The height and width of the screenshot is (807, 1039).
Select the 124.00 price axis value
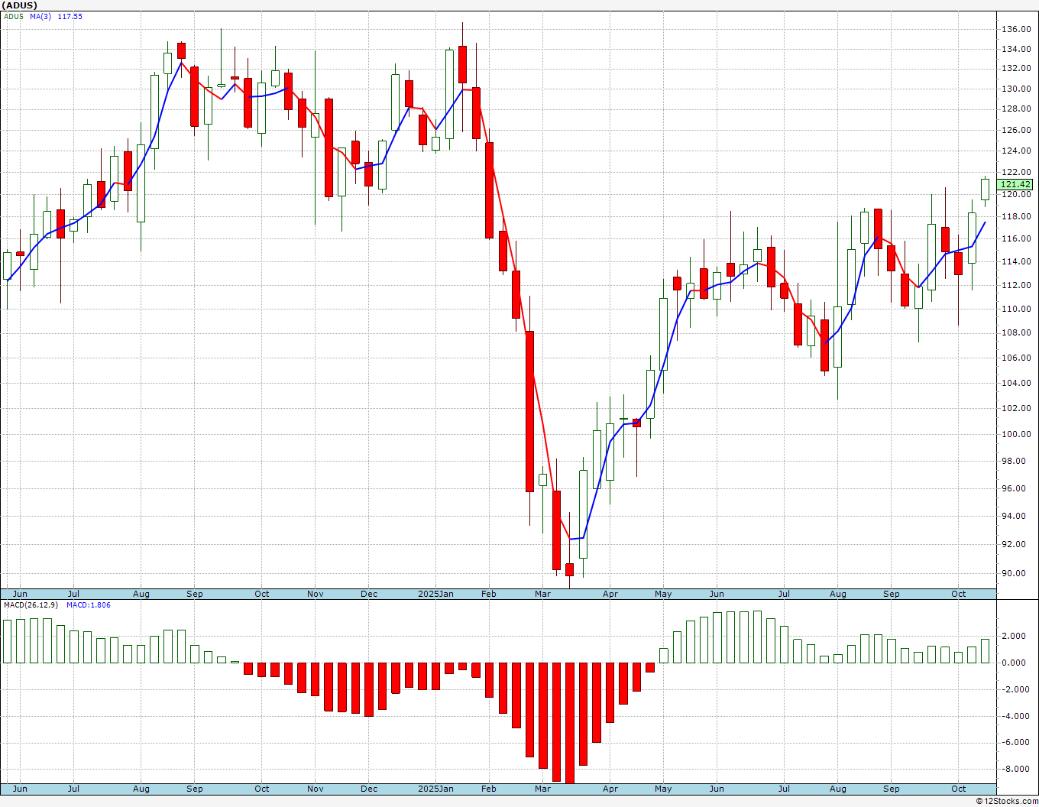pyautogui.click(x=1015, y=151)
